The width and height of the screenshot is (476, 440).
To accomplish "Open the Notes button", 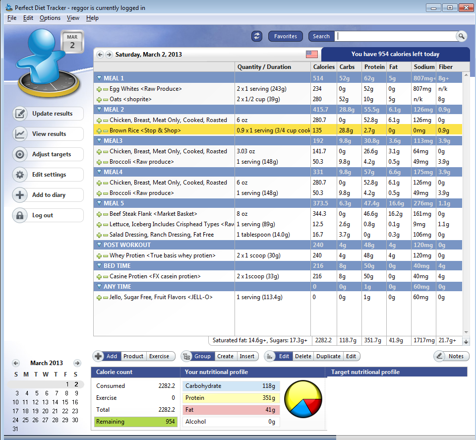I will [451, 356].
